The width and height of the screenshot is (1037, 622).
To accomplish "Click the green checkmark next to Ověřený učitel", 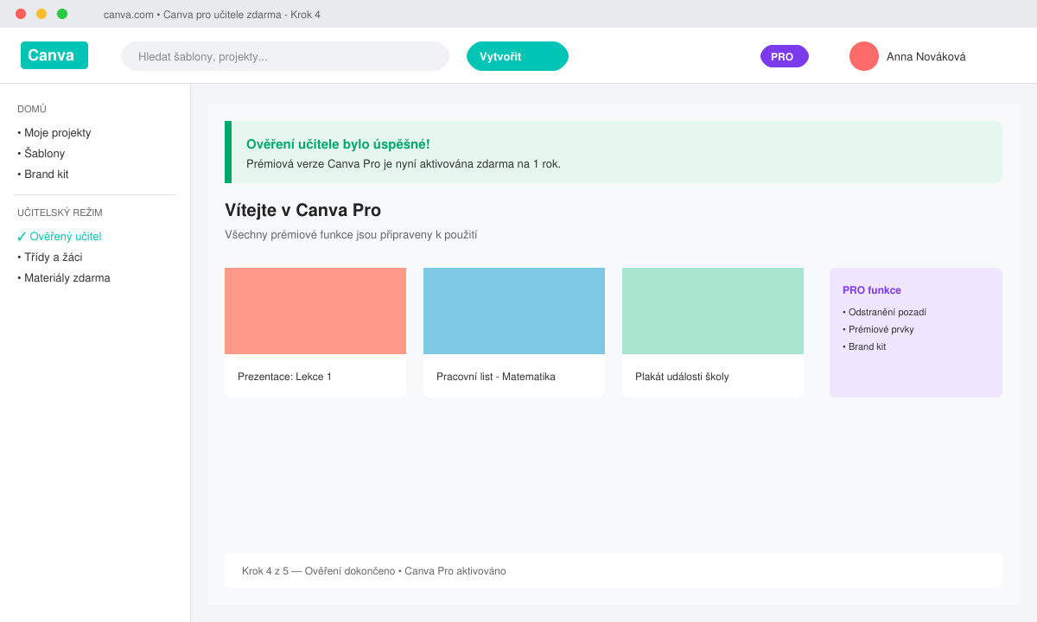I will coord(22,237).
